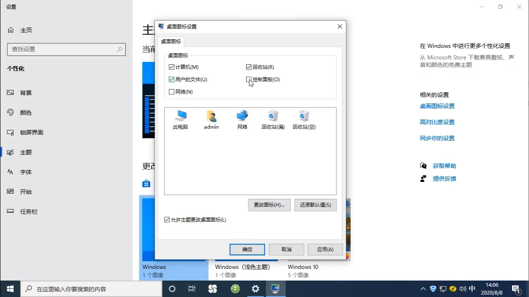529x297 pixels.
Task: Check the 控制面板(O) checkbox
Action: coord(248,80)
